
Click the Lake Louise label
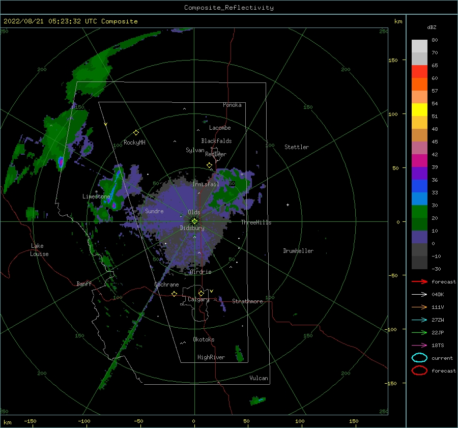(x=39, y=250)
